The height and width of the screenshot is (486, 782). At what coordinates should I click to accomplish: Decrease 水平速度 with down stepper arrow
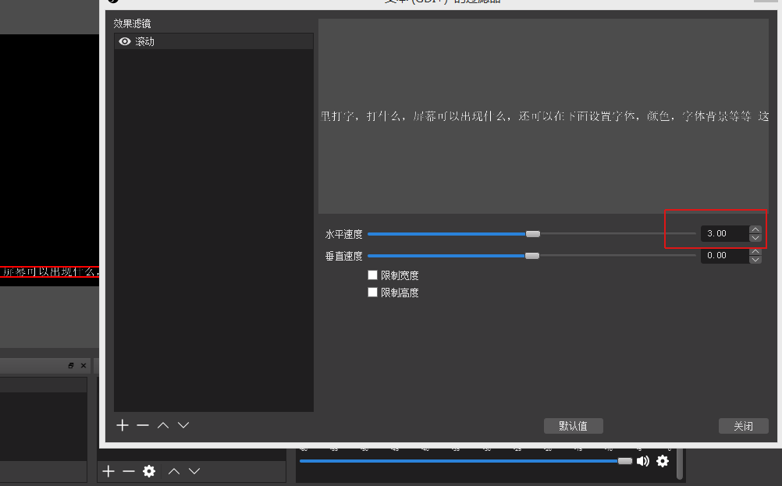tap(755, 237)
